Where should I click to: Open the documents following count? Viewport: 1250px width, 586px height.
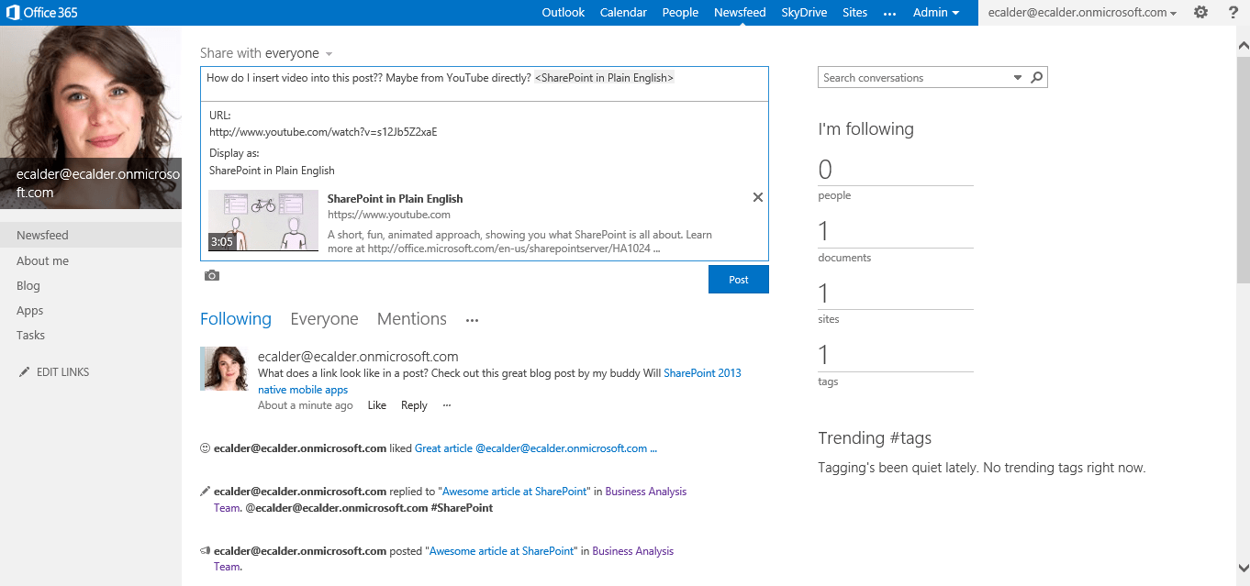pyautogui.click(x=824, y=232)
